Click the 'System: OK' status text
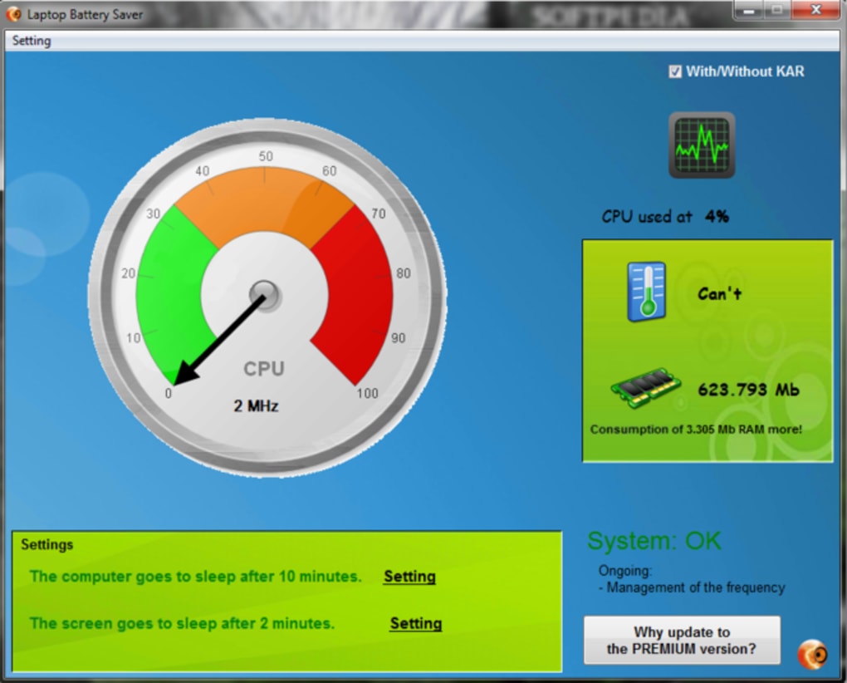This screenshot has height=683, width=847. pyautogui.click(x=654, y=541)
